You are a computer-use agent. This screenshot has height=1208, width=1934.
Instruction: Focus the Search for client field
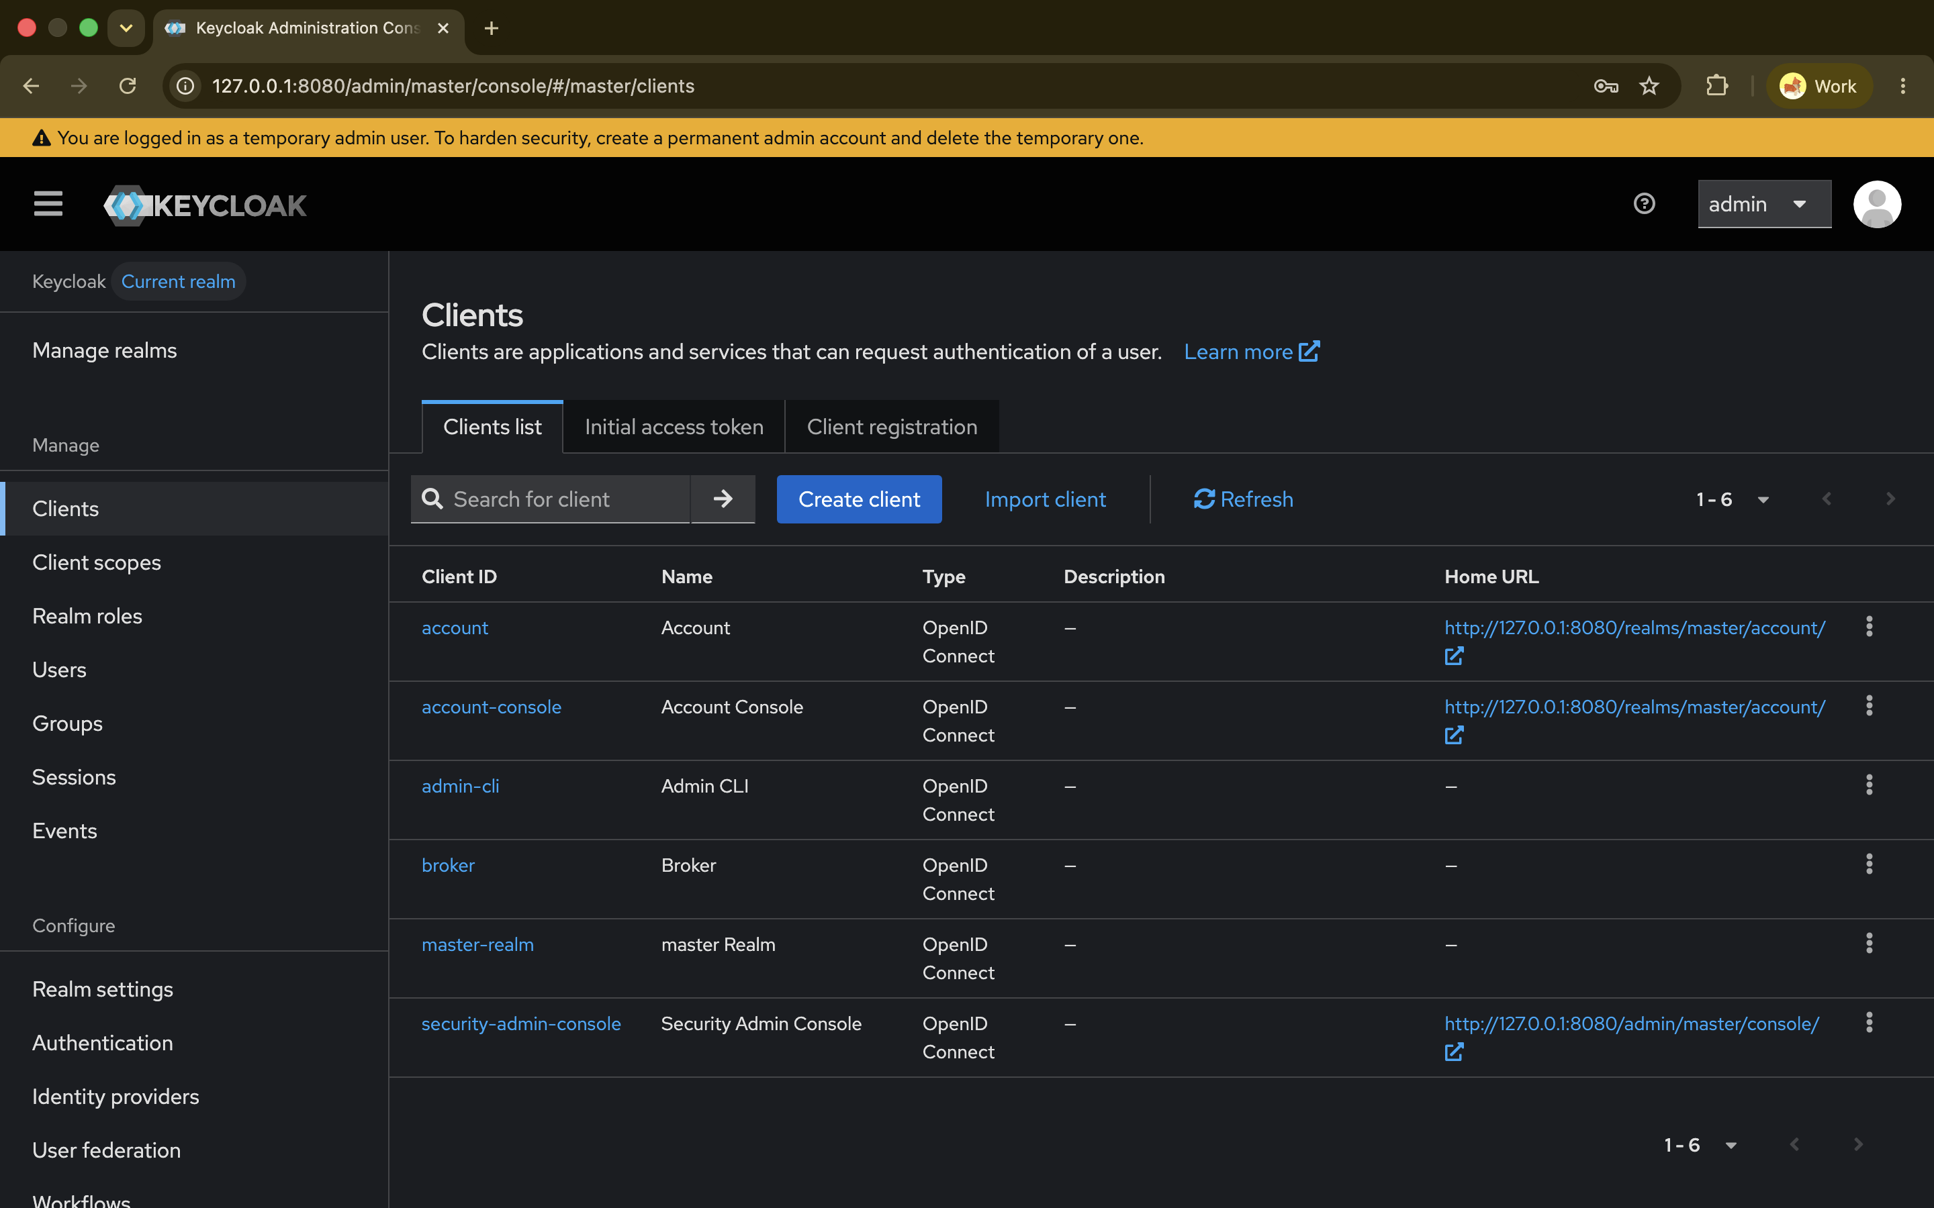point(551,499)
